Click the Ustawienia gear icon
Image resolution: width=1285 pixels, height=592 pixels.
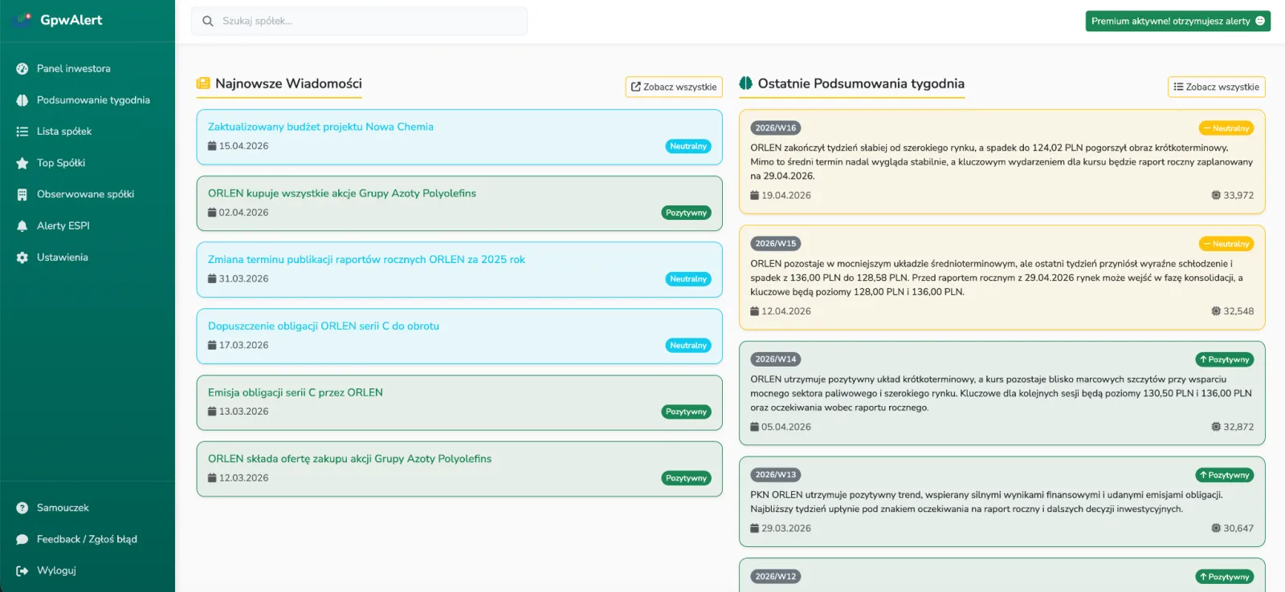point(22,257)
